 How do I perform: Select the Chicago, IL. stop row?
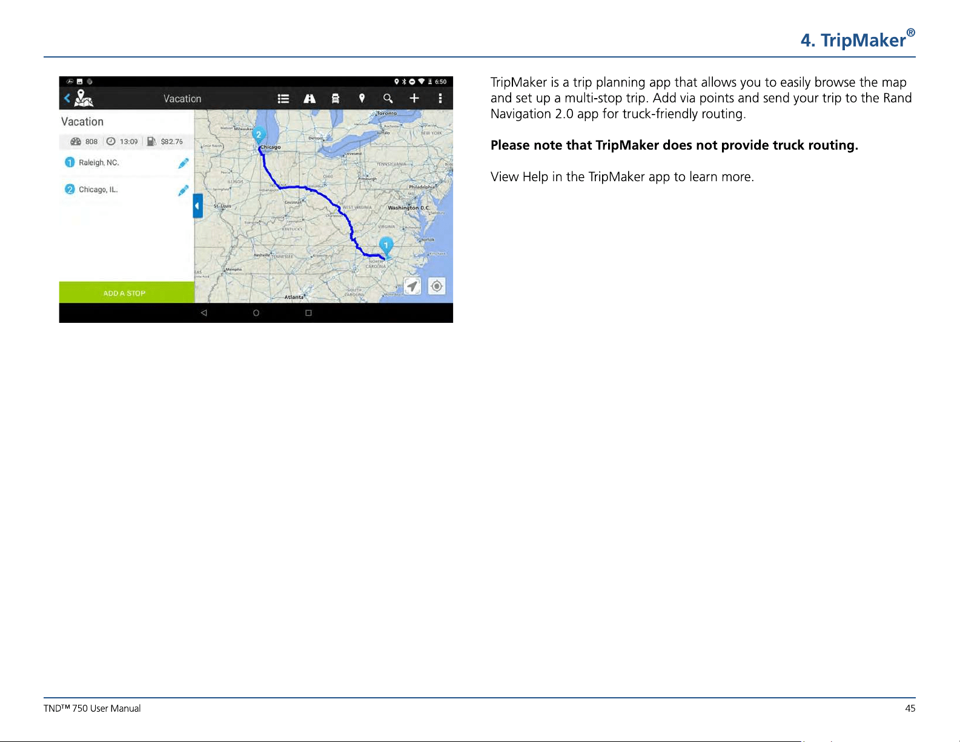coord(127,190)
